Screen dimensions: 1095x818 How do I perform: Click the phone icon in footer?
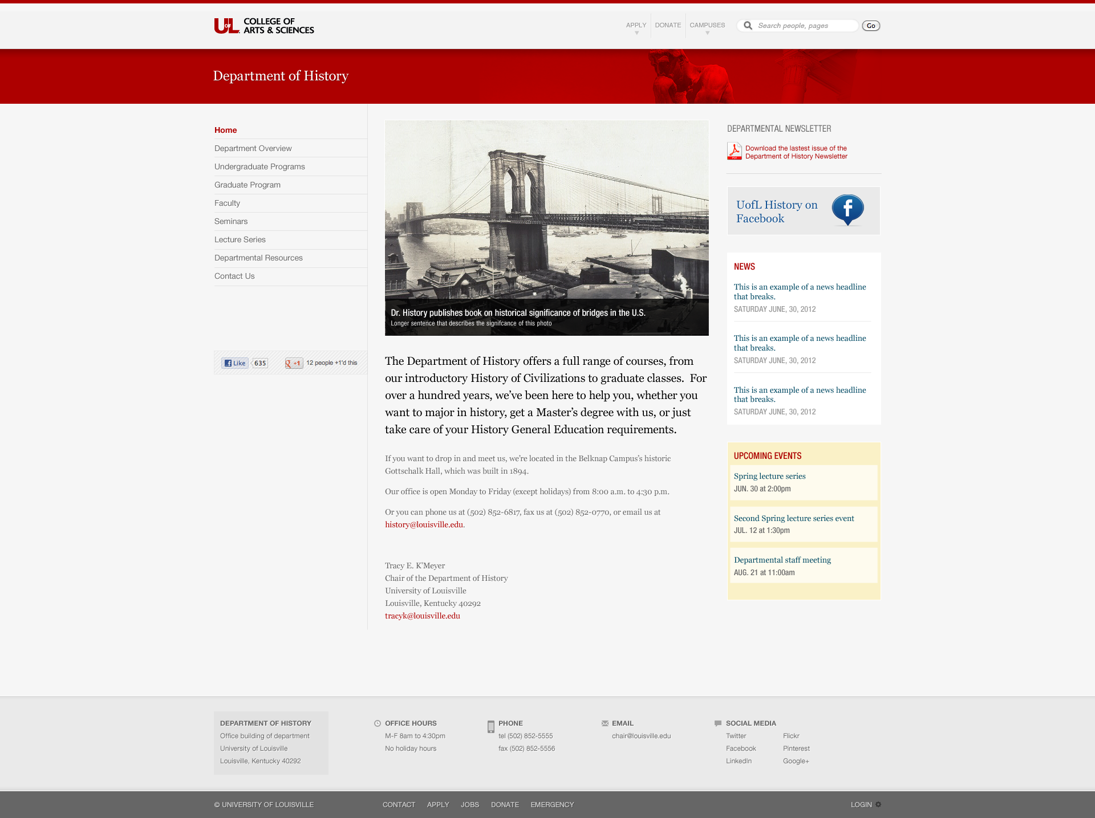[491, 727]
